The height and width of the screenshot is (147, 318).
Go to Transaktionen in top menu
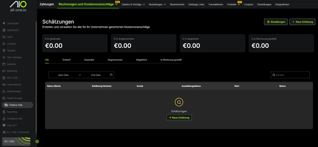(x=216, y=5)
